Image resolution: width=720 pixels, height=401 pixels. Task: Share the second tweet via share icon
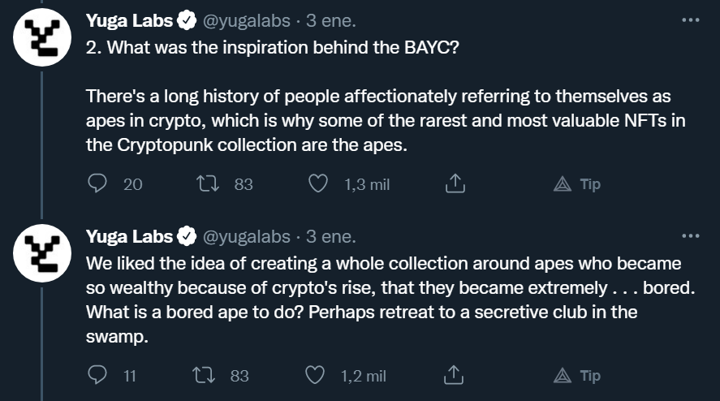(x=454, y=375)
